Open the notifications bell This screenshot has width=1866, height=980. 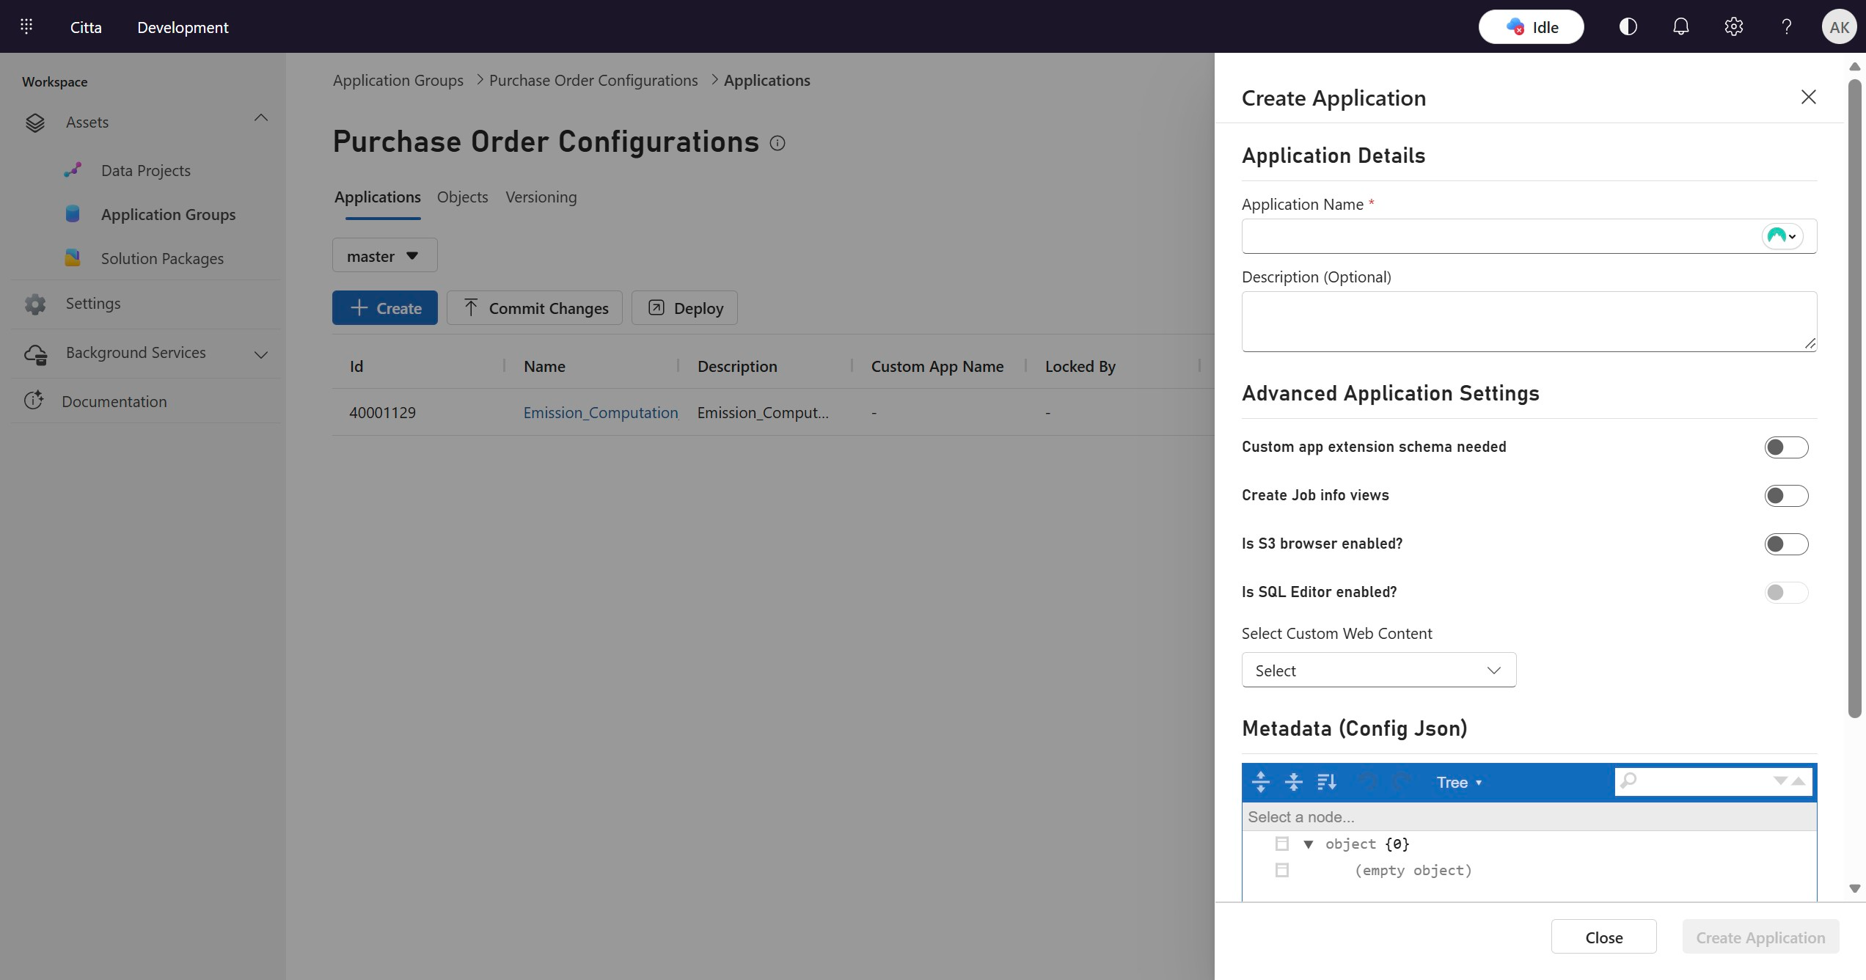[x=1680, y=27]
